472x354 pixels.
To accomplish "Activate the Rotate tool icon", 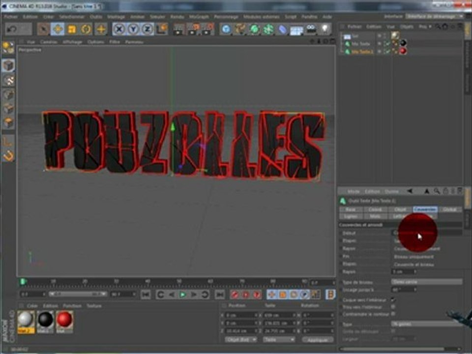I will point(87,29).
